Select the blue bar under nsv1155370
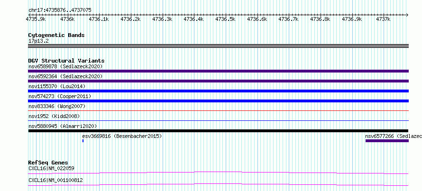The height and width of the screenshot is (191, 422). [218, 91]
